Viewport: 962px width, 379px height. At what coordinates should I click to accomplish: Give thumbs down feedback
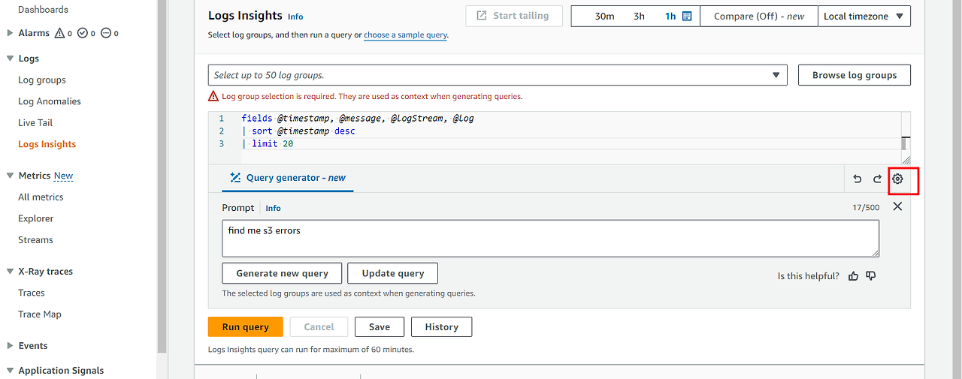[x=871, y=276]
